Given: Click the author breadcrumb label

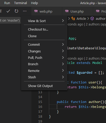Looking at the screenshot, I should tap(101, 19).
